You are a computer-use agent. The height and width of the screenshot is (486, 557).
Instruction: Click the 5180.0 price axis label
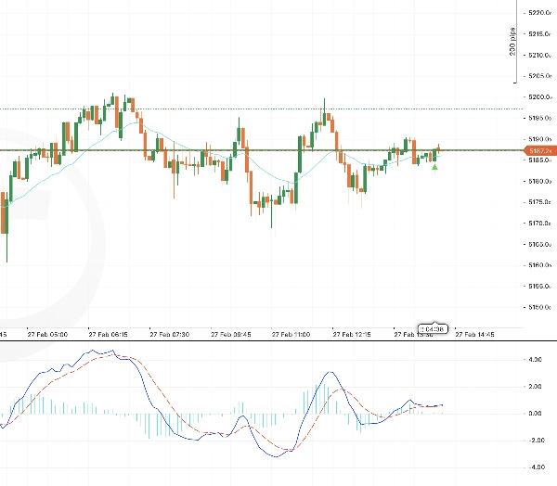click(540, 181)
